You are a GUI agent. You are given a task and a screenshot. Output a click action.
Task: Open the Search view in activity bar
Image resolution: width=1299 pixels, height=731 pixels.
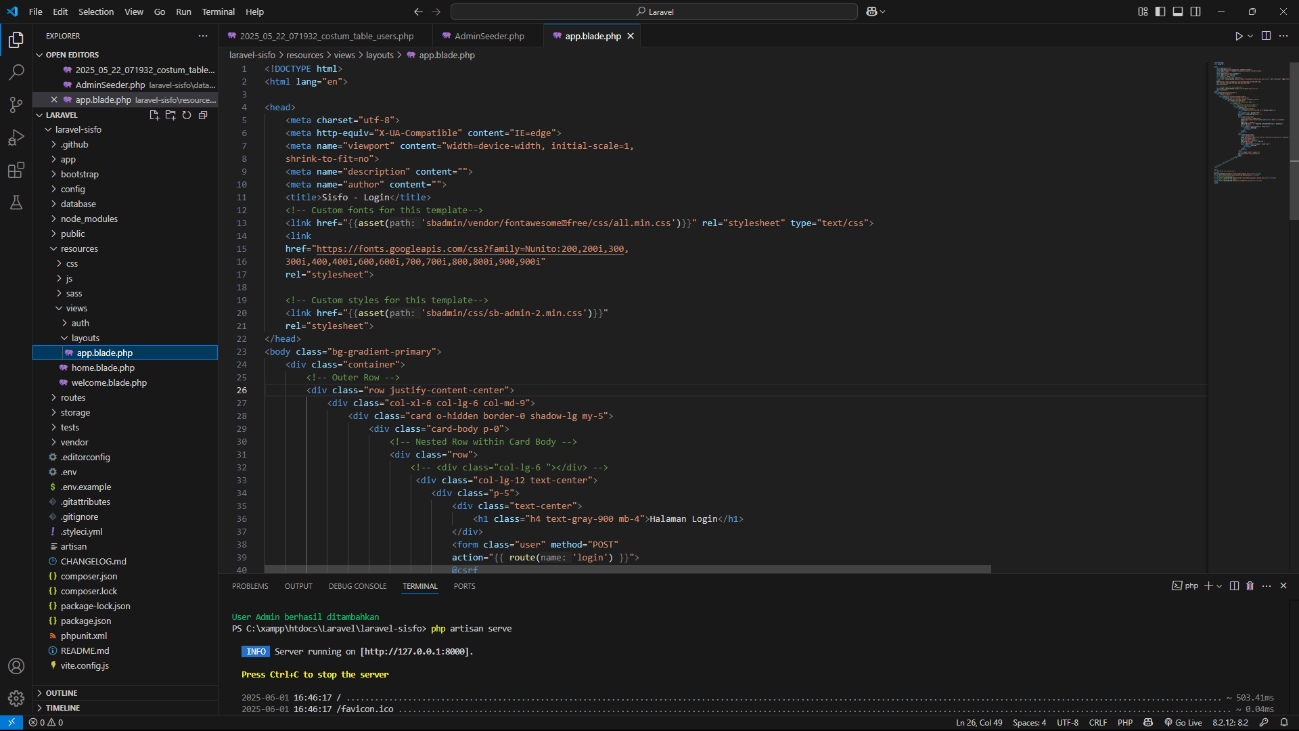16,72
